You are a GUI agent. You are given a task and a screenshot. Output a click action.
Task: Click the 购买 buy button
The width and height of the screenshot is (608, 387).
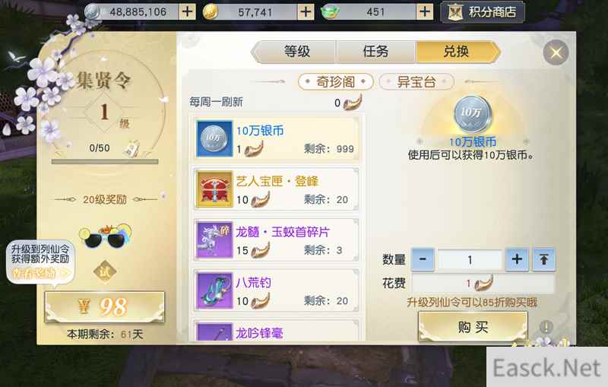click(x=473, y=327)
